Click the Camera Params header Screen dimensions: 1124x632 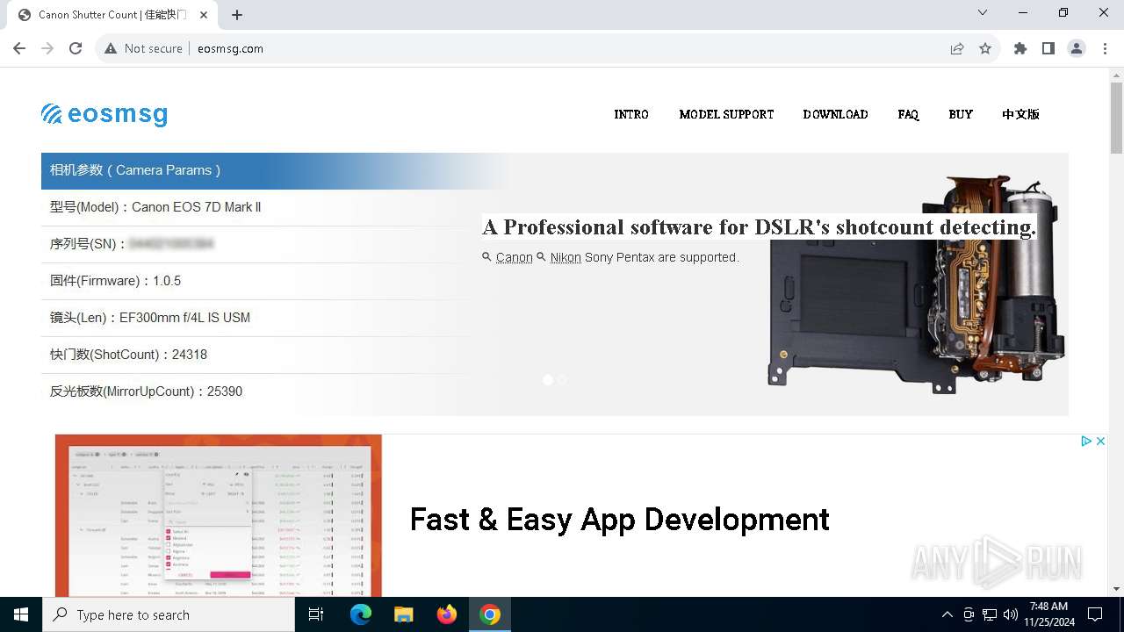coord(277,170)
